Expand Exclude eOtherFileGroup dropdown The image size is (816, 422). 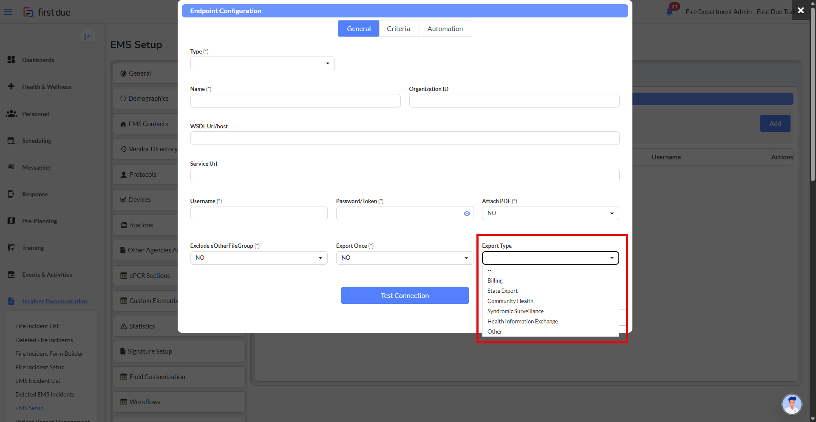tap(258, 258)
